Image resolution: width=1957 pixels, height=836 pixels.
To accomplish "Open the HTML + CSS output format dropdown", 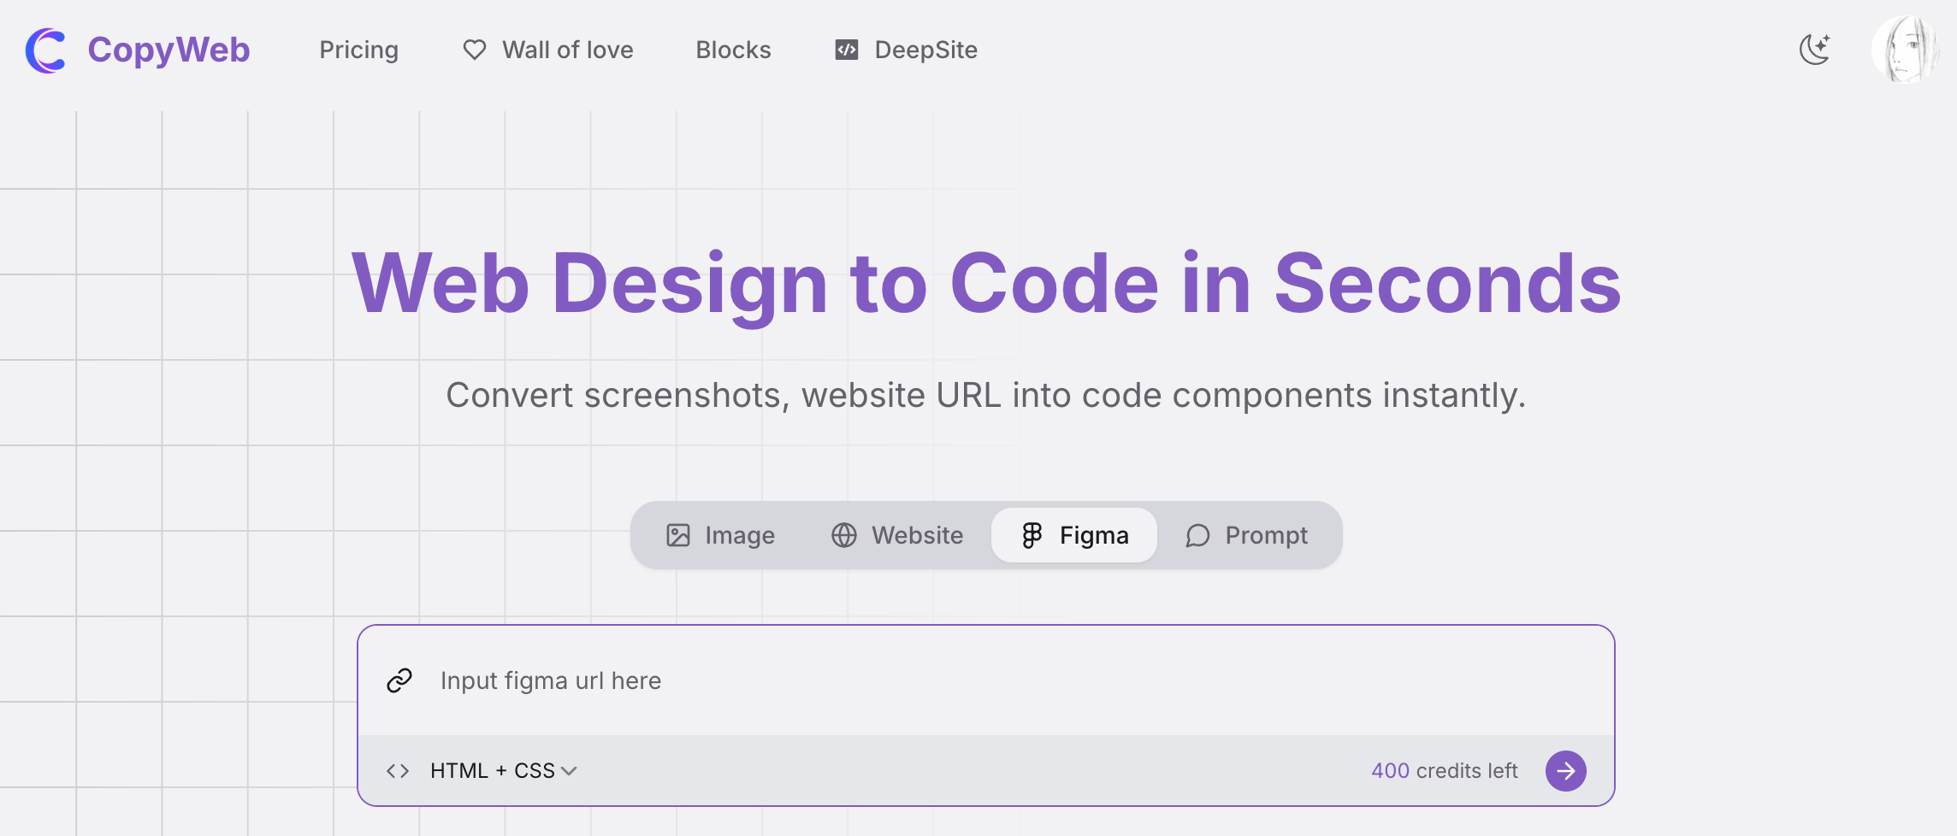I will pos(493,771).
